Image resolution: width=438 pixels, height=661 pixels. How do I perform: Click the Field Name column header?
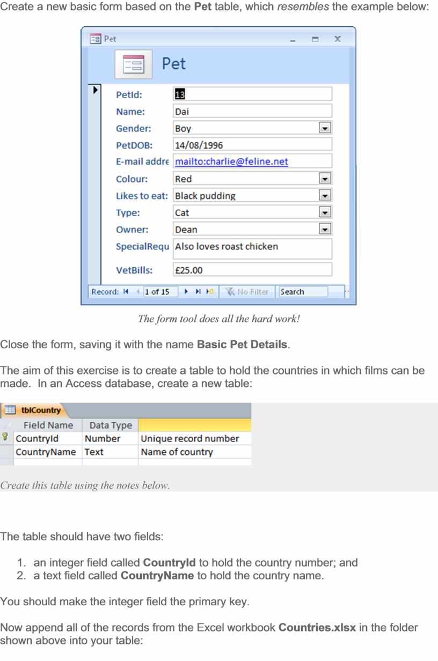coord(48,425)
